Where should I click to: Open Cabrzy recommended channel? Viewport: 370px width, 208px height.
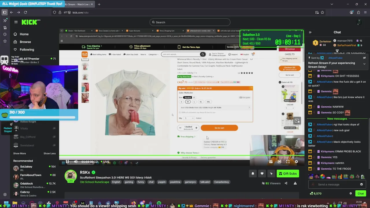pos(35,194)
